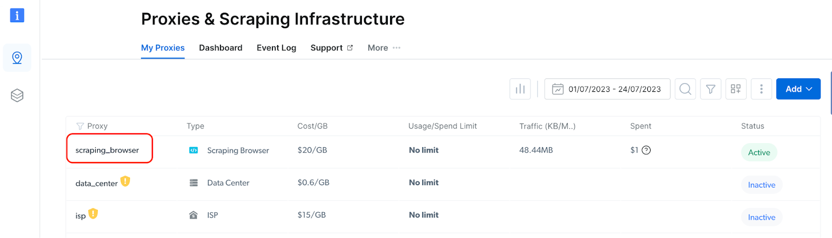The width and height of the screenshot is (832, 238).
Task: Filter by the Proxy column header
Action: [92, 126]
